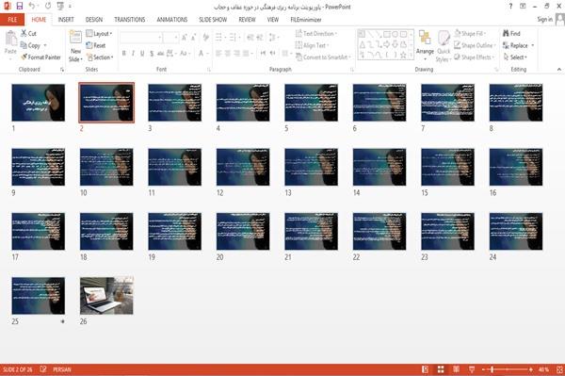Select slide 13 thumbnail
This screenshot has height=376, width=565.
(x=312, y=167)
